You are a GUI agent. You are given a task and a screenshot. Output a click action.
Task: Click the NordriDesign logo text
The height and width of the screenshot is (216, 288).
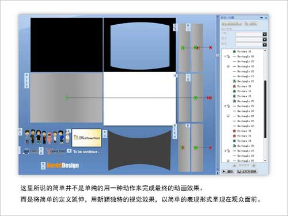tap(63, 165)
